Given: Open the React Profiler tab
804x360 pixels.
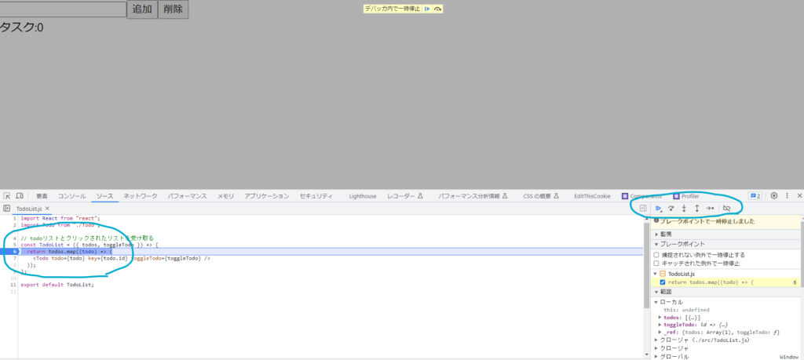Looking at the screenshot, I should (x=686, y=196).
